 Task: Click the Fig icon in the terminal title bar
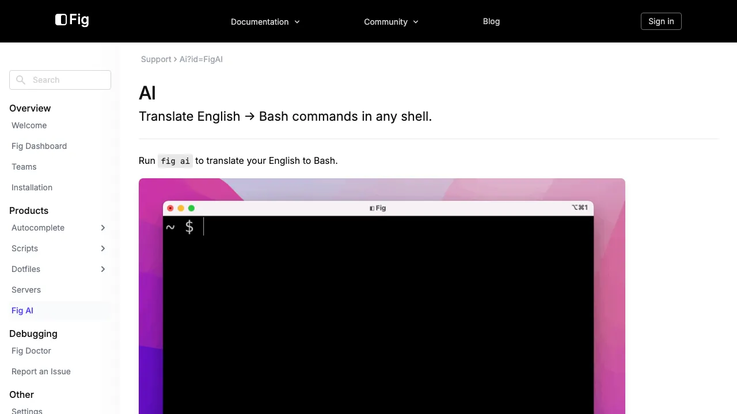pos(371,208)
